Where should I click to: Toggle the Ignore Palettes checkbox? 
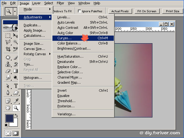79,11
